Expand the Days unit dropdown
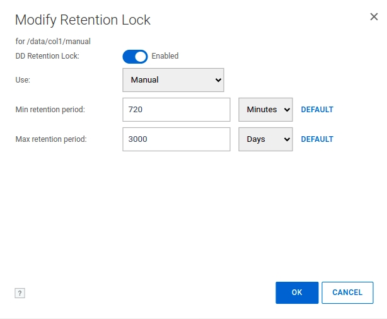This screenshot has width=387, height=319. 265,139
